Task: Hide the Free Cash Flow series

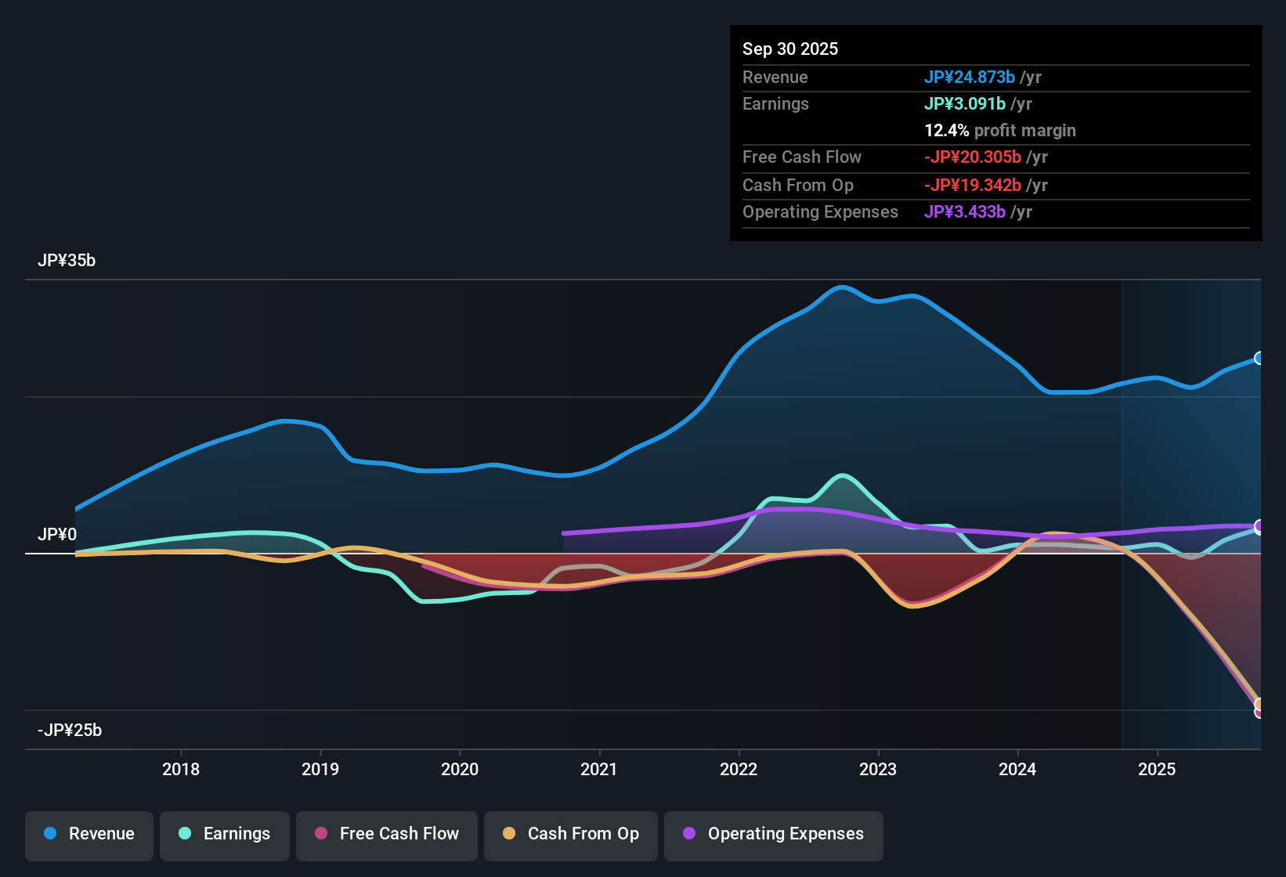Action: pos(386,834)
